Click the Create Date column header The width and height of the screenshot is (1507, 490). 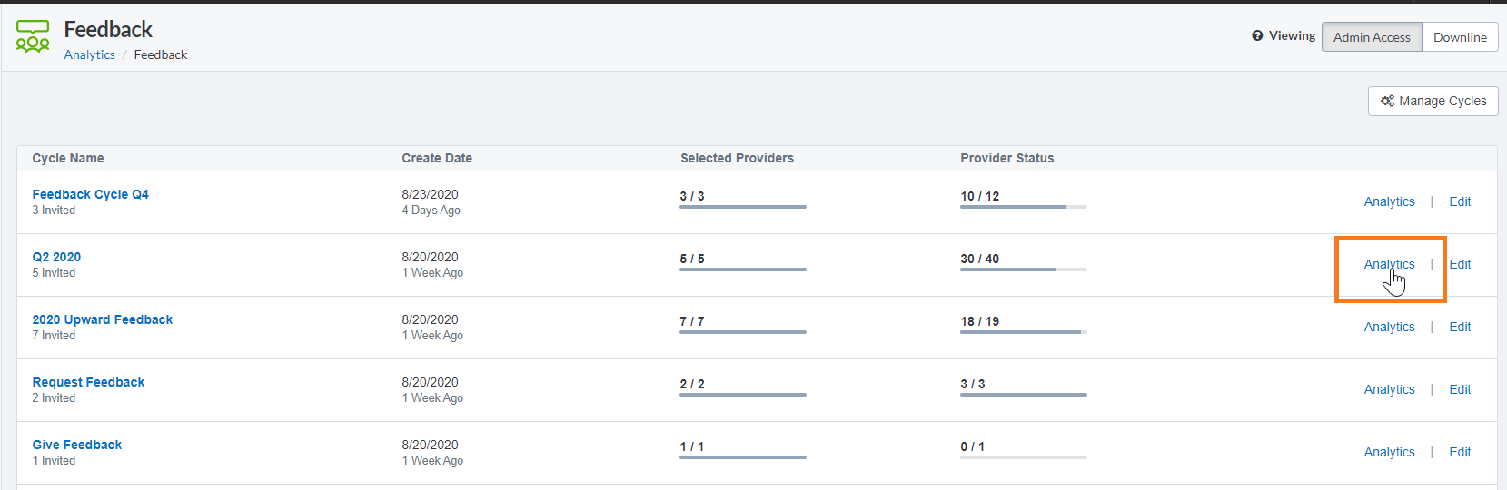[x=437, y=158]
